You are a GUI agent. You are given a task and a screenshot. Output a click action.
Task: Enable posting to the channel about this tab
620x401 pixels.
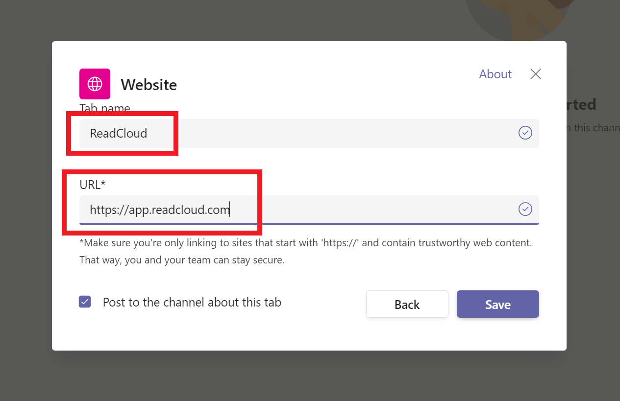(85, 302)
